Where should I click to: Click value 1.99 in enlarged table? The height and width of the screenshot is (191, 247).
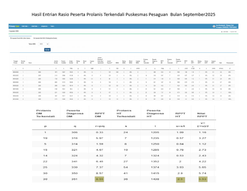[180, 132]
